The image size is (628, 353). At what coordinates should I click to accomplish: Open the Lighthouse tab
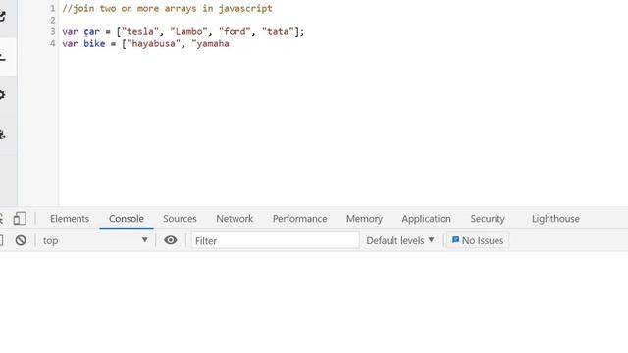[556, 219]
